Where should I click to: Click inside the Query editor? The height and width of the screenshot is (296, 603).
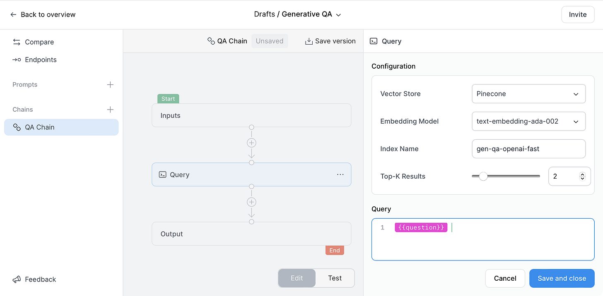click(x=483, y=239)
